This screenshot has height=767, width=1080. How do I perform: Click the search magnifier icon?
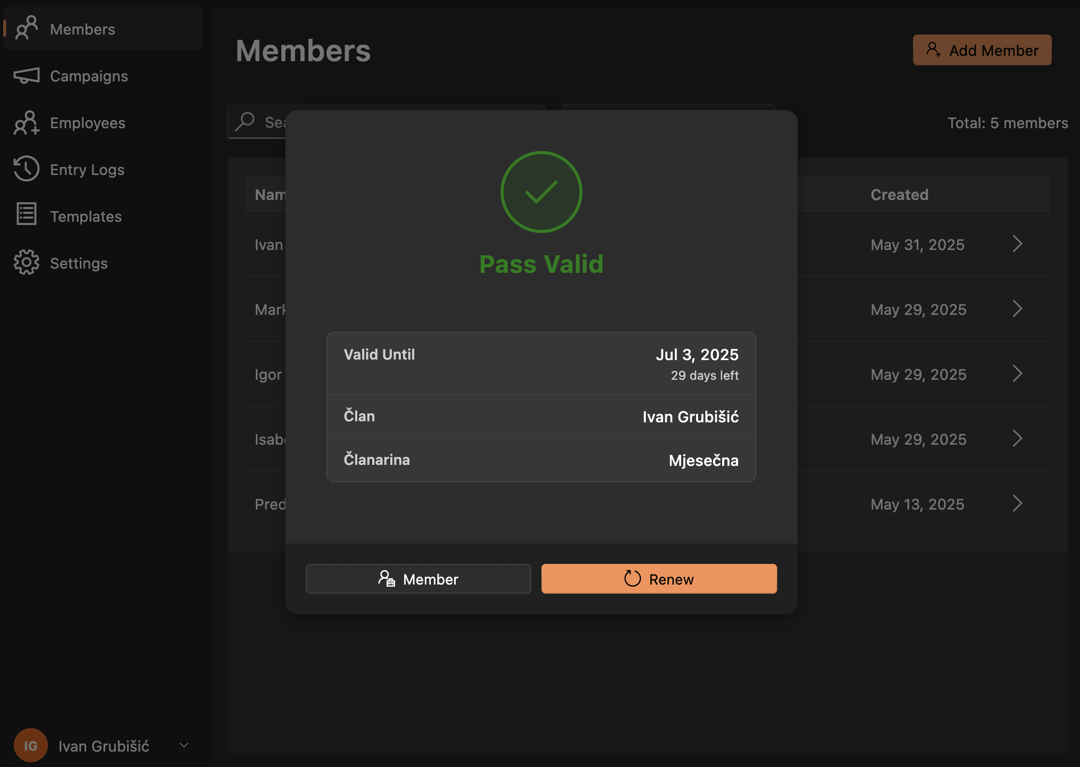click(246, 122)
